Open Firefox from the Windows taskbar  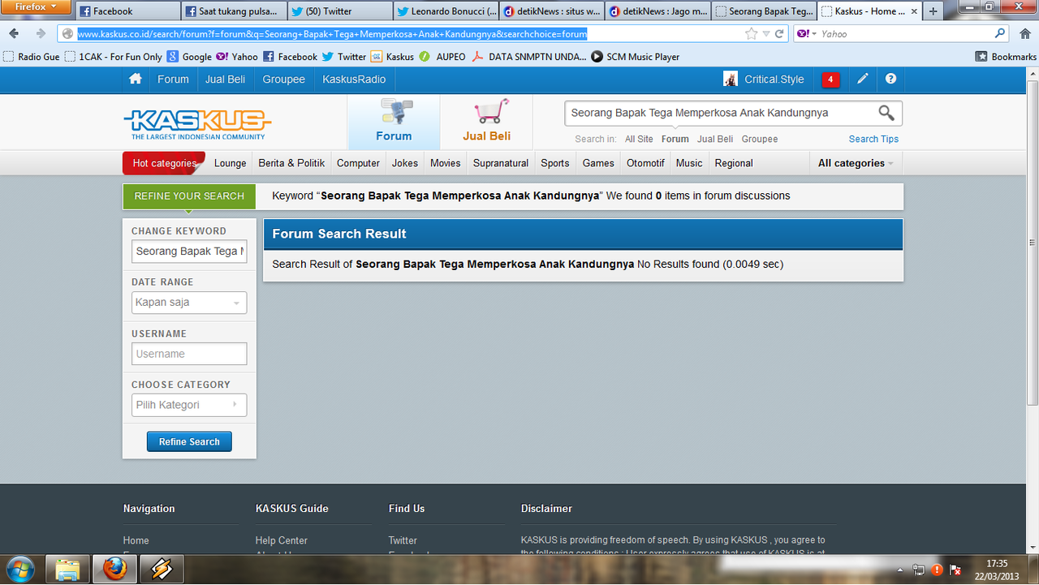[x=115, y=569]
